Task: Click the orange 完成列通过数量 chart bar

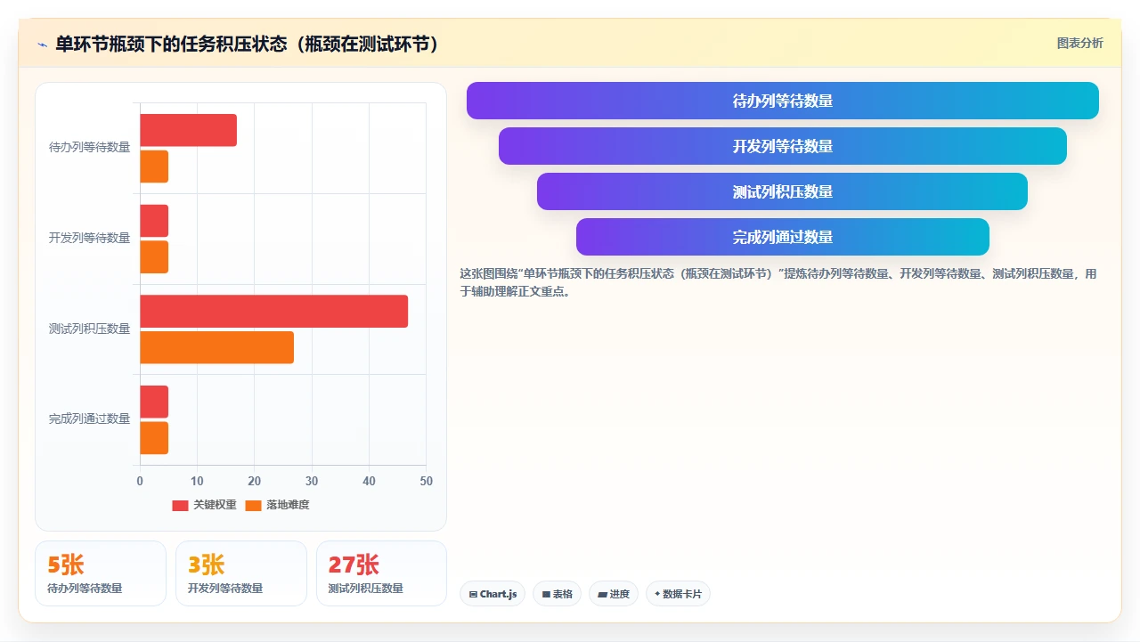Action: (154, 438)
